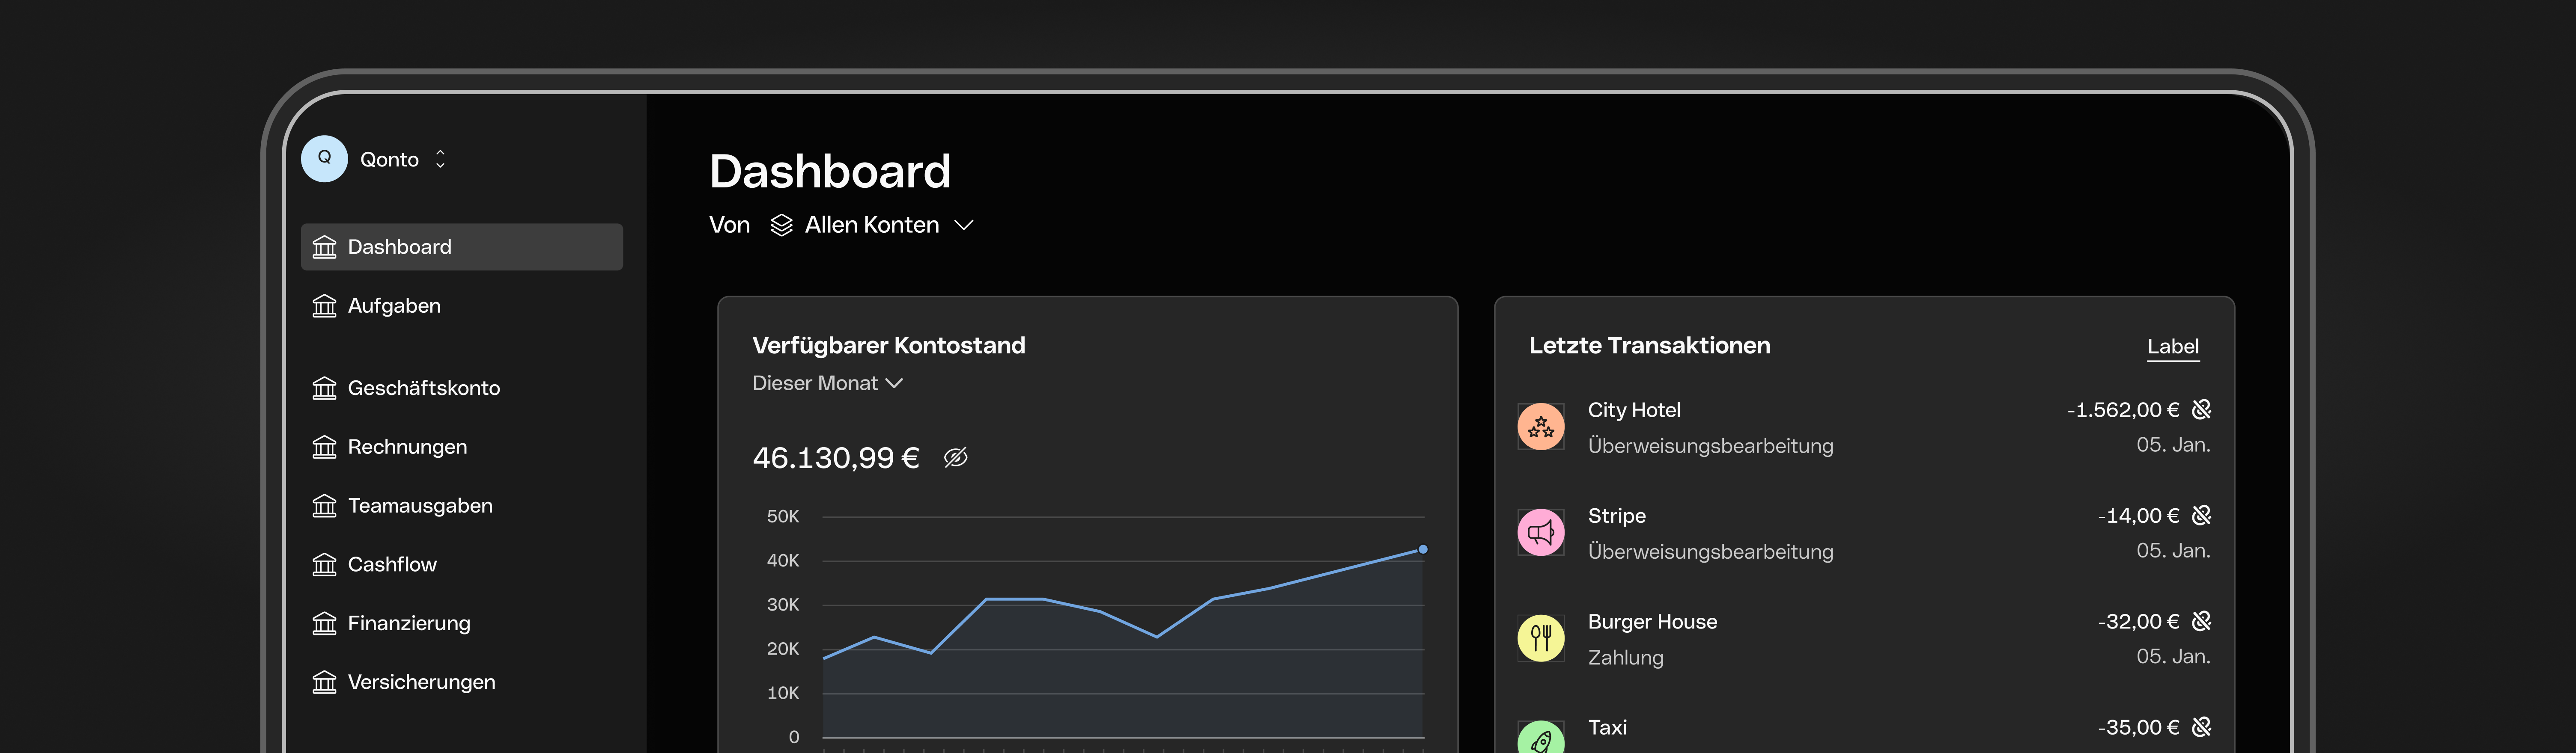The height and width of the screenshot is (753, 2576).
Task: Click the Label link in Letzte Transaktionen
Action: 2173,346
